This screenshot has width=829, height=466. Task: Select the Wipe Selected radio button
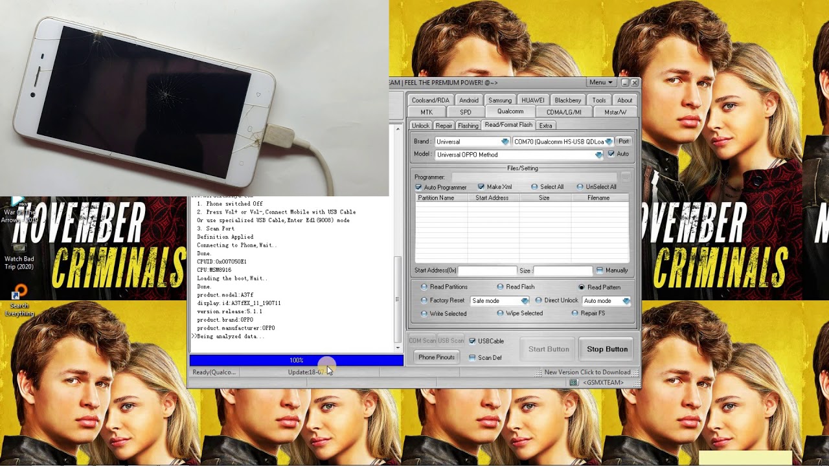click(x=500, y=313)
